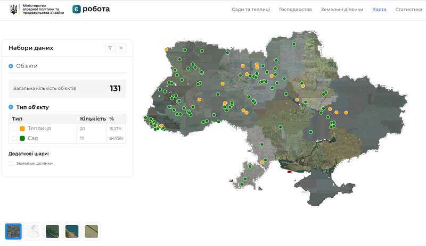Collapse the Тип об'єкту section
The width and height of the screenshot is (426, 246).
(x=11, y=107)
